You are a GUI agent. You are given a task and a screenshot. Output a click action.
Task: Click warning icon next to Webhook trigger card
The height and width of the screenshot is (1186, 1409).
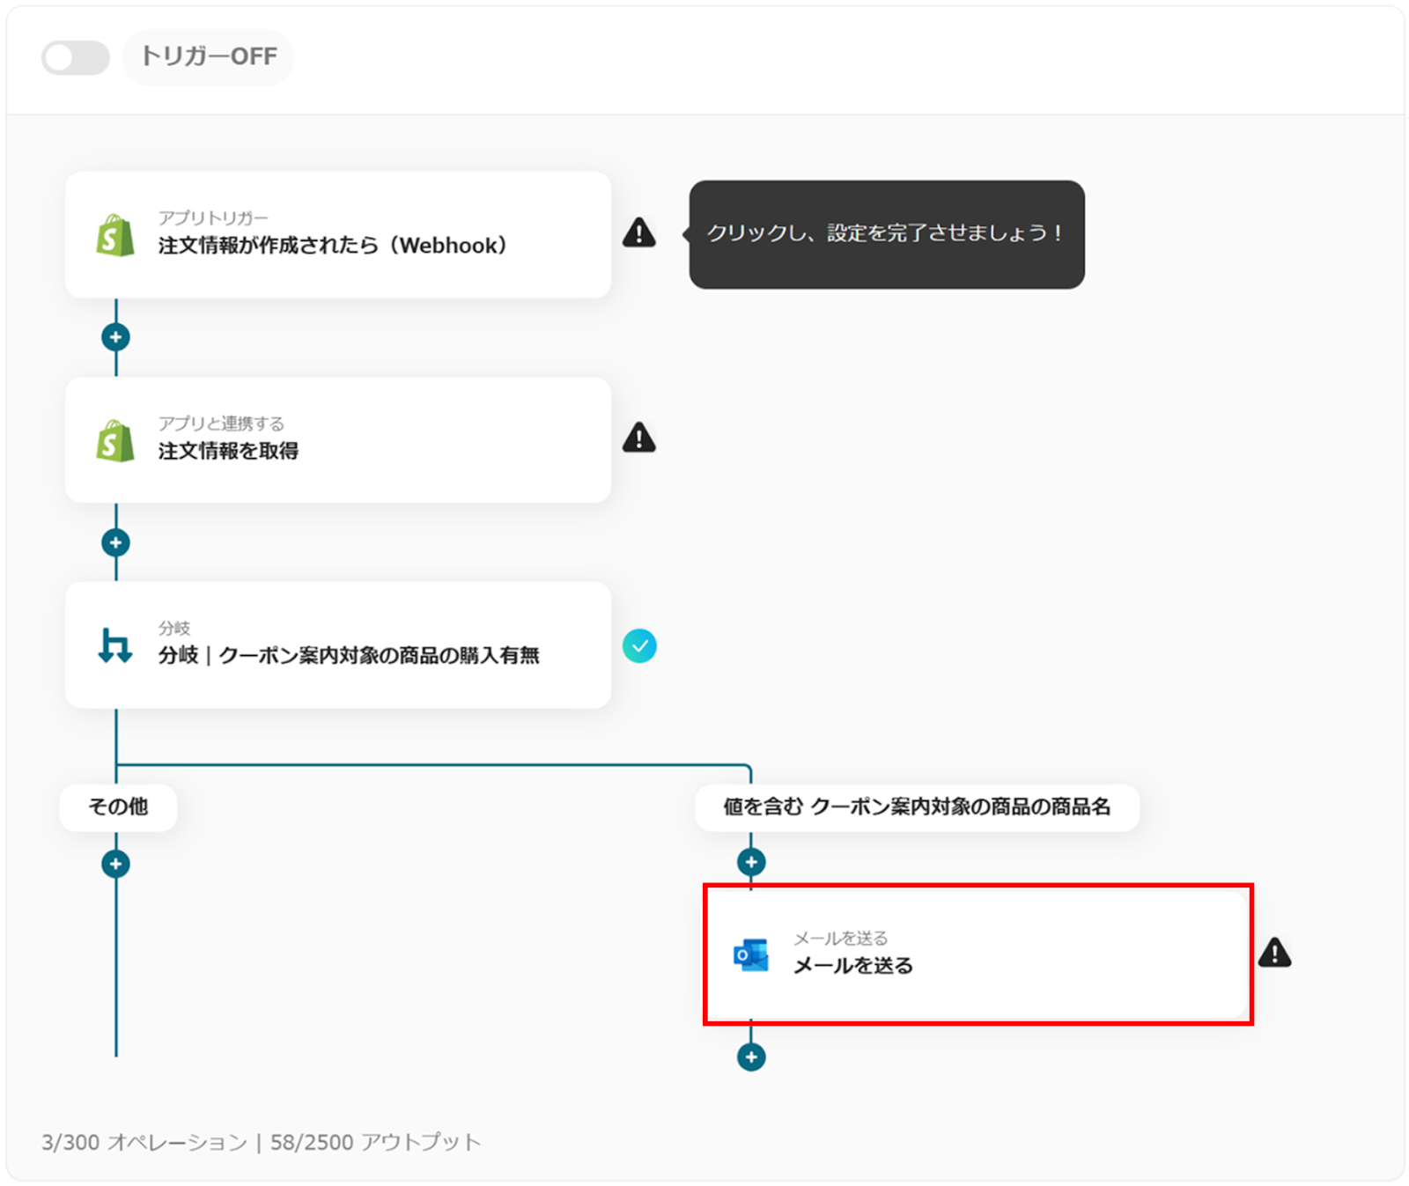639,232
